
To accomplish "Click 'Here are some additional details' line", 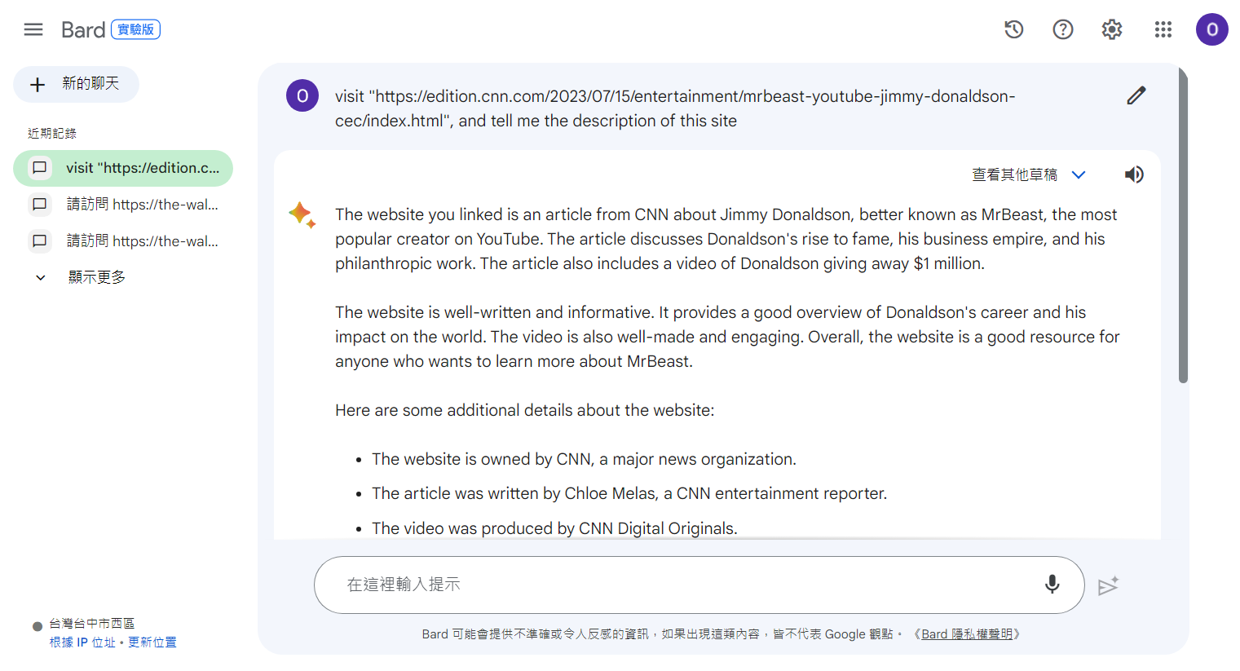I will click(x=524, y=410).
